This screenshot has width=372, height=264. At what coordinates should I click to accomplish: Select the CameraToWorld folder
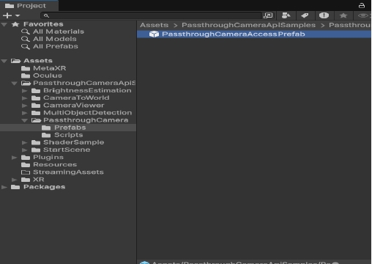(x=76, y=98)
